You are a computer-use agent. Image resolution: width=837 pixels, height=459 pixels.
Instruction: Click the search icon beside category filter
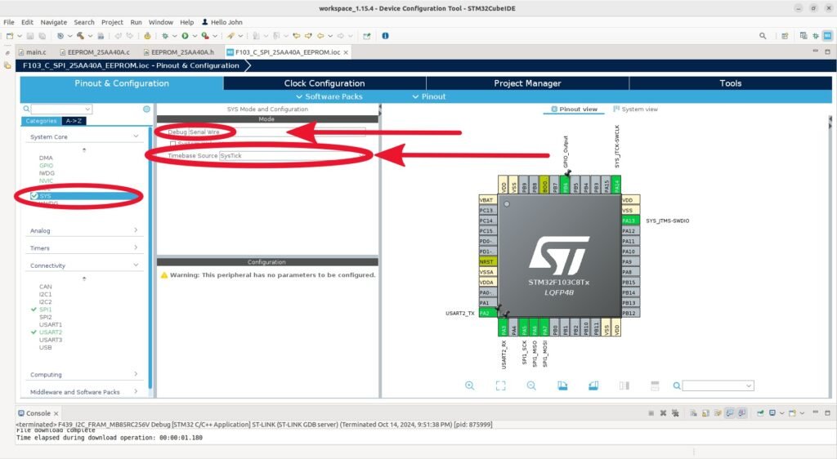(x=26, y=109)
